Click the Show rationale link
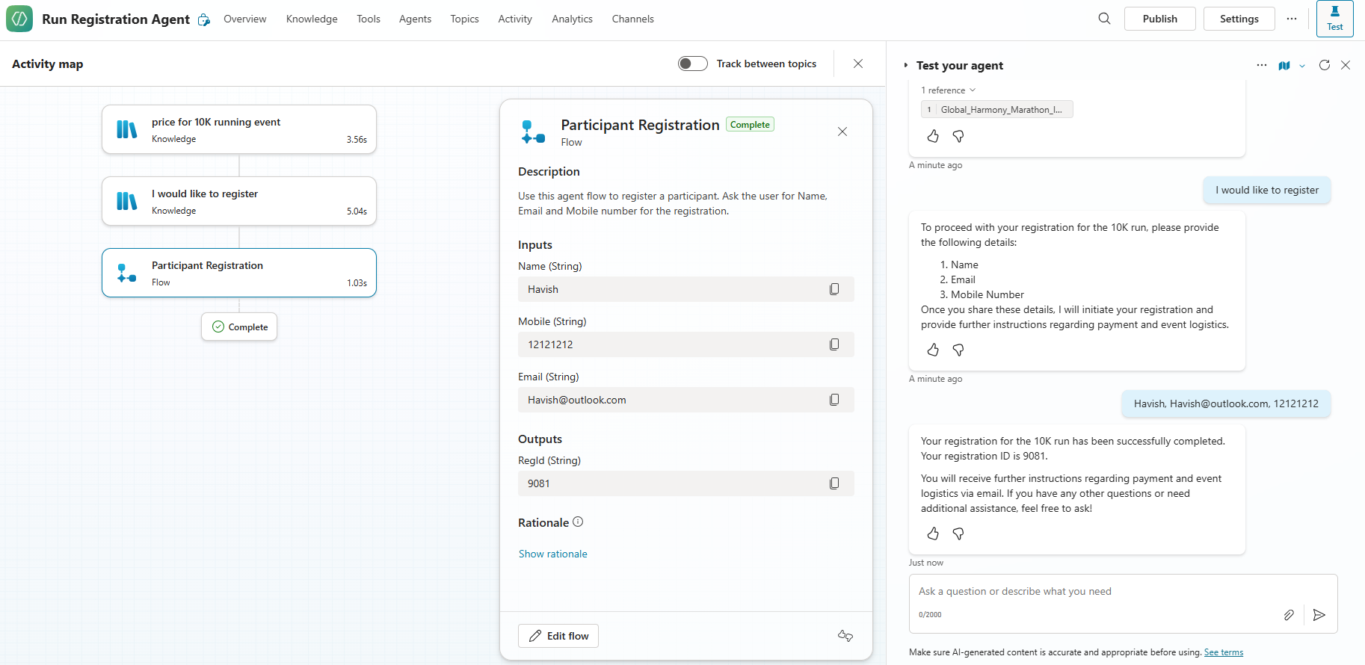Image resolution: width=1365 pixels, height=665 pixels. click(552, 554)
